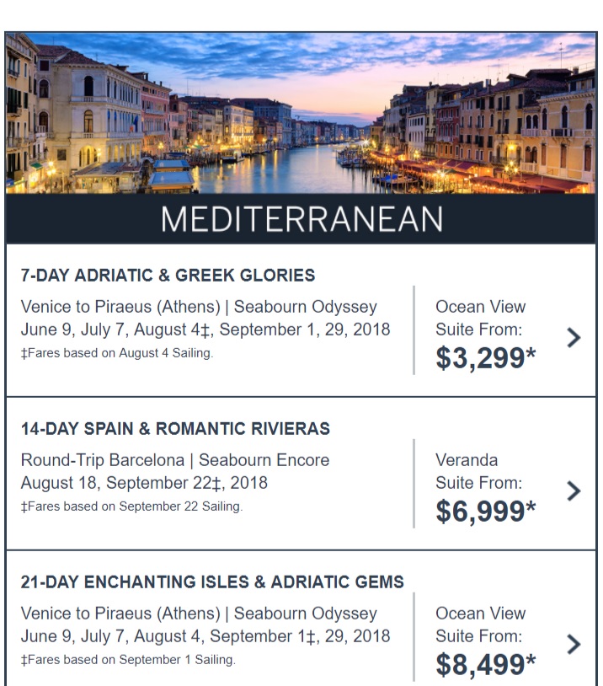This screenshot has height=686, width=603.
Task: Open 21-Day Enchanting Isles & Adriatic Gems title
Action: pos(212,582)
